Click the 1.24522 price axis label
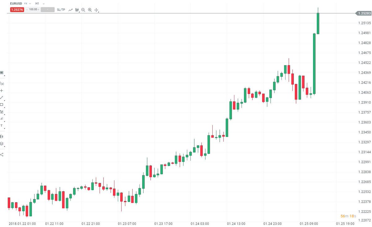The width and height of the screenshot is (372, 227). click(365, 63)
